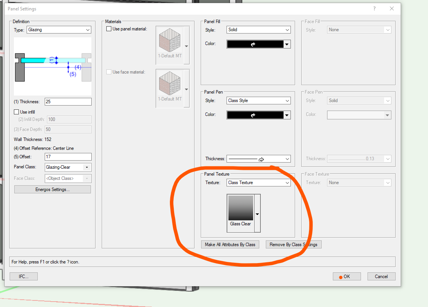Enable the Use panel material checkbox
The image size is (428, 307).
[109, 29]
